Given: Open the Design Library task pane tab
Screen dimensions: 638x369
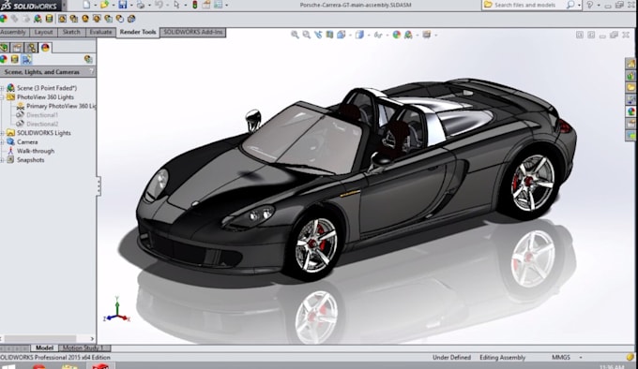Looking at the screenshot, I should (x=631, y=76).
